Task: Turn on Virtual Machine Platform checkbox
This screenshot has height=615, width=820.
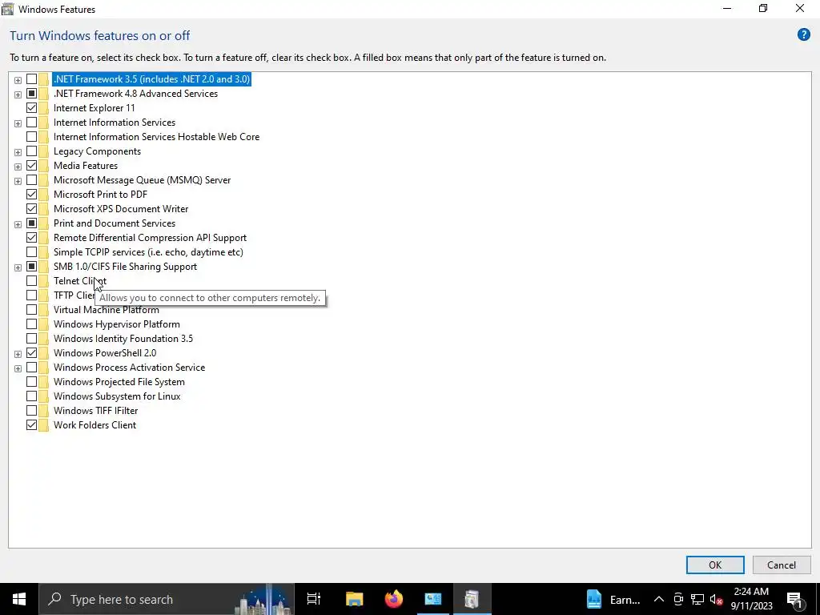Action: (x=31, y=310)
